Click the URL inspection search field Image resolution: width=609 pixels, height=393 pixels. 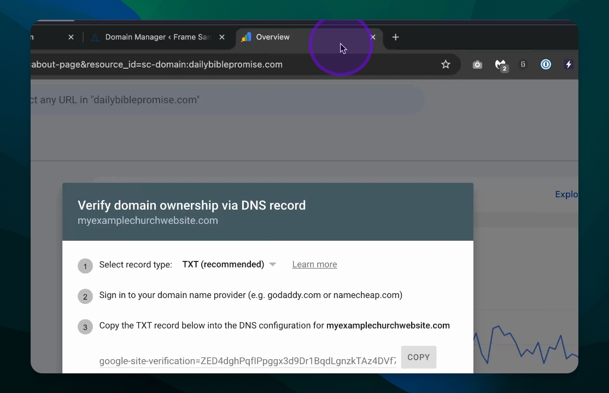tap(227, 100)
